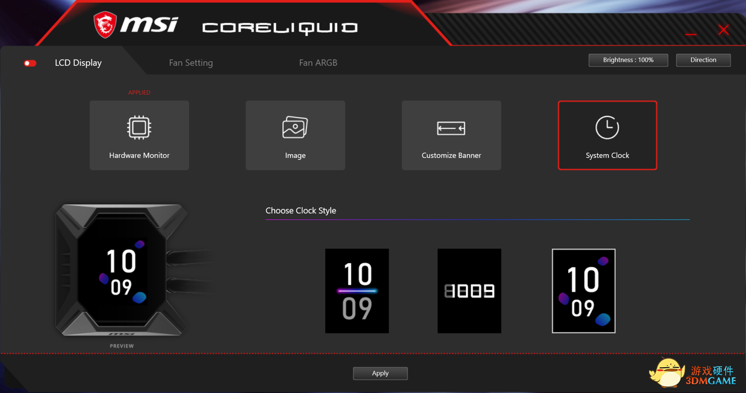Choose the digital segment 8809 clock style
Viewport: 746px width, 393px height.
469,291
